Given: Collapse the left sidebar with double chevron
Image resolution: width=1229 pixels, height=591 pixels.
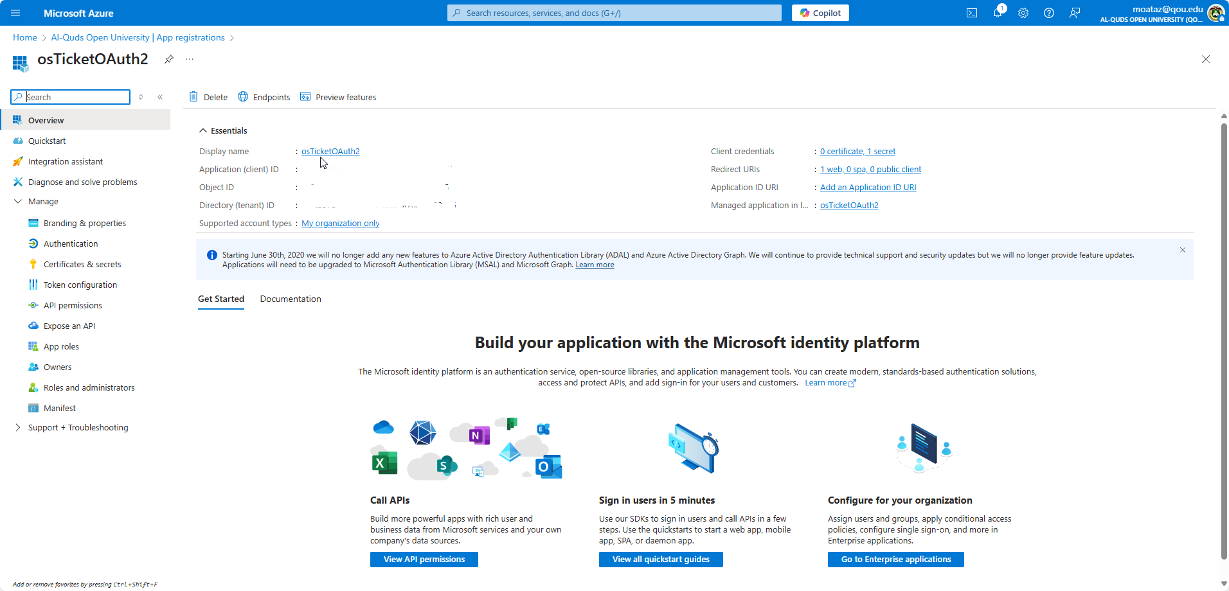Looking at the screenshot, I should coord(160,97).
